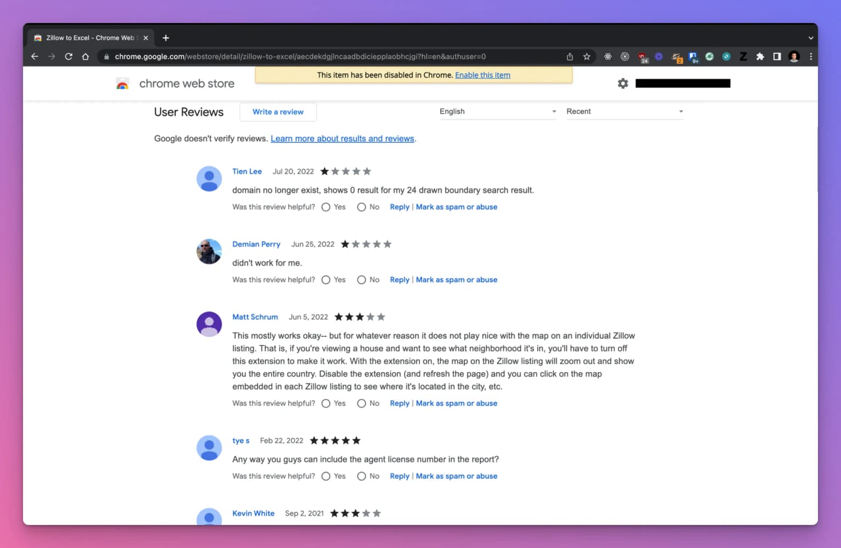Open the browser home page
Screen dimensions: 841x548
point(85,56)
